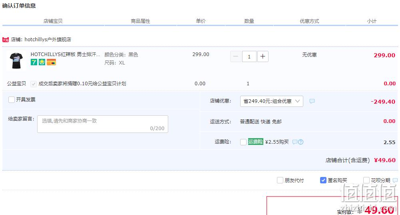
Task: Click the 无优惠 discount text
Action: [309, 55]
